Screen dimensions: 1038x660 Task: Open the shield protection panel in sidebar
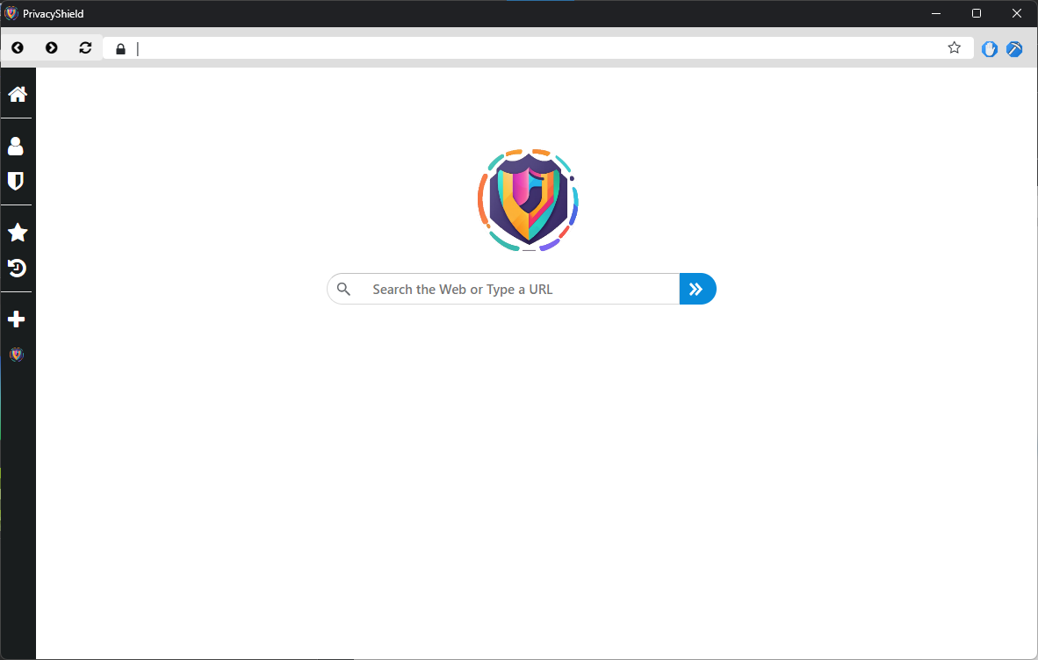click(16, 181)
